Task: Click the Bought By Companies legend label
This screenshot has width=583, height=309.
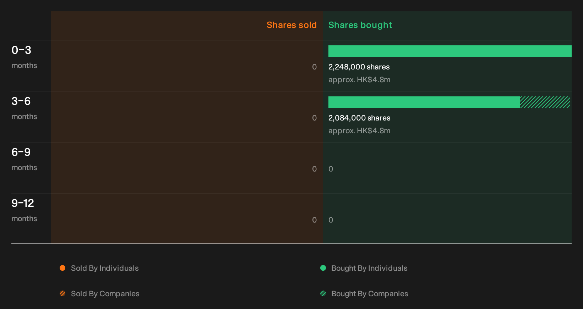Action: click(x=370, y=294)
